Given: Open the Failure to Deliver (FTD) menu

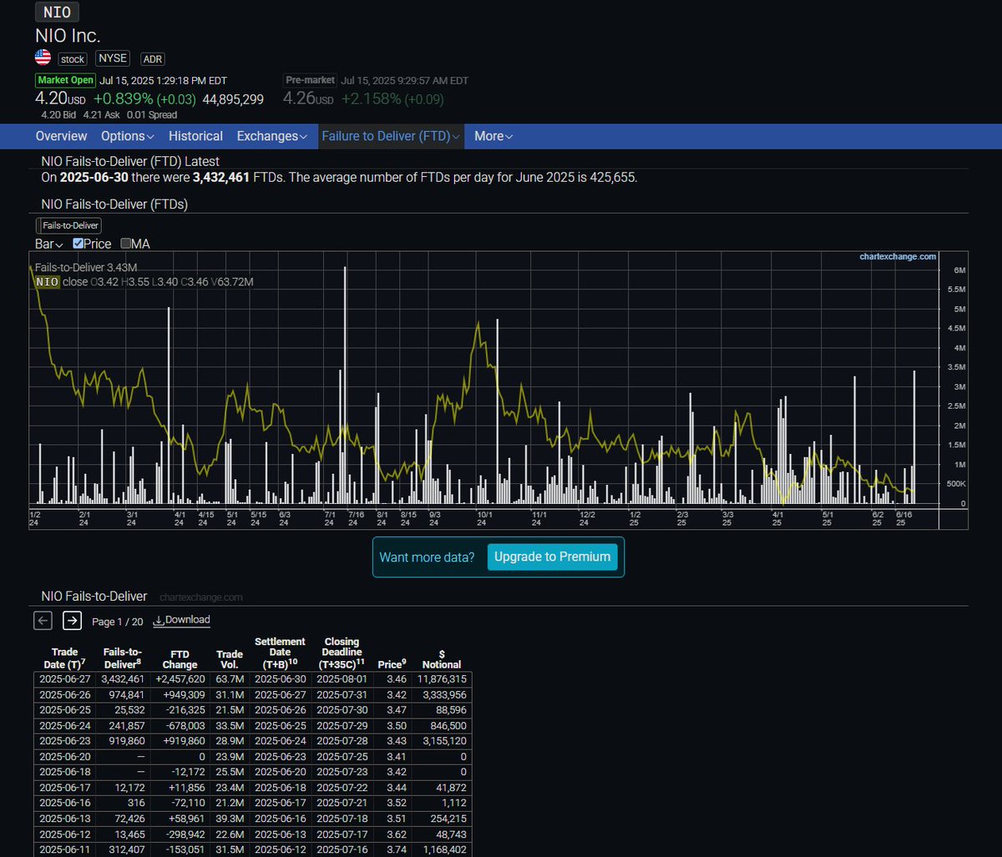Looking at the screenshot, I should (x=392, y=136).
